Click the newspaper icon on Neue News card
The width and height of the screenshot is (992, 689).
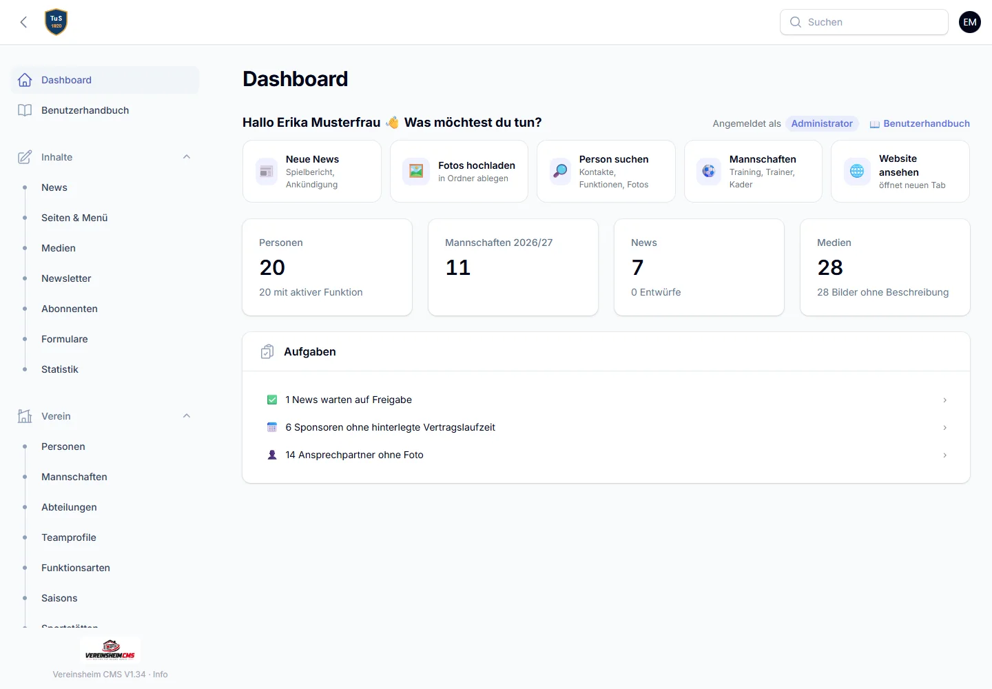click(x=267, y=172)
